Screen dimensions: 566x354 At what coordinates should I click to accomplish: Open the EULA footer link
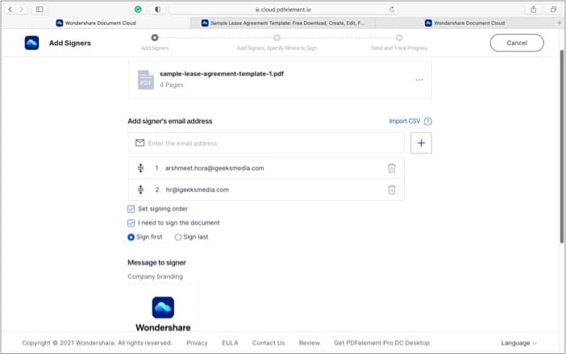pyautogui.click(x=230, y=343)
